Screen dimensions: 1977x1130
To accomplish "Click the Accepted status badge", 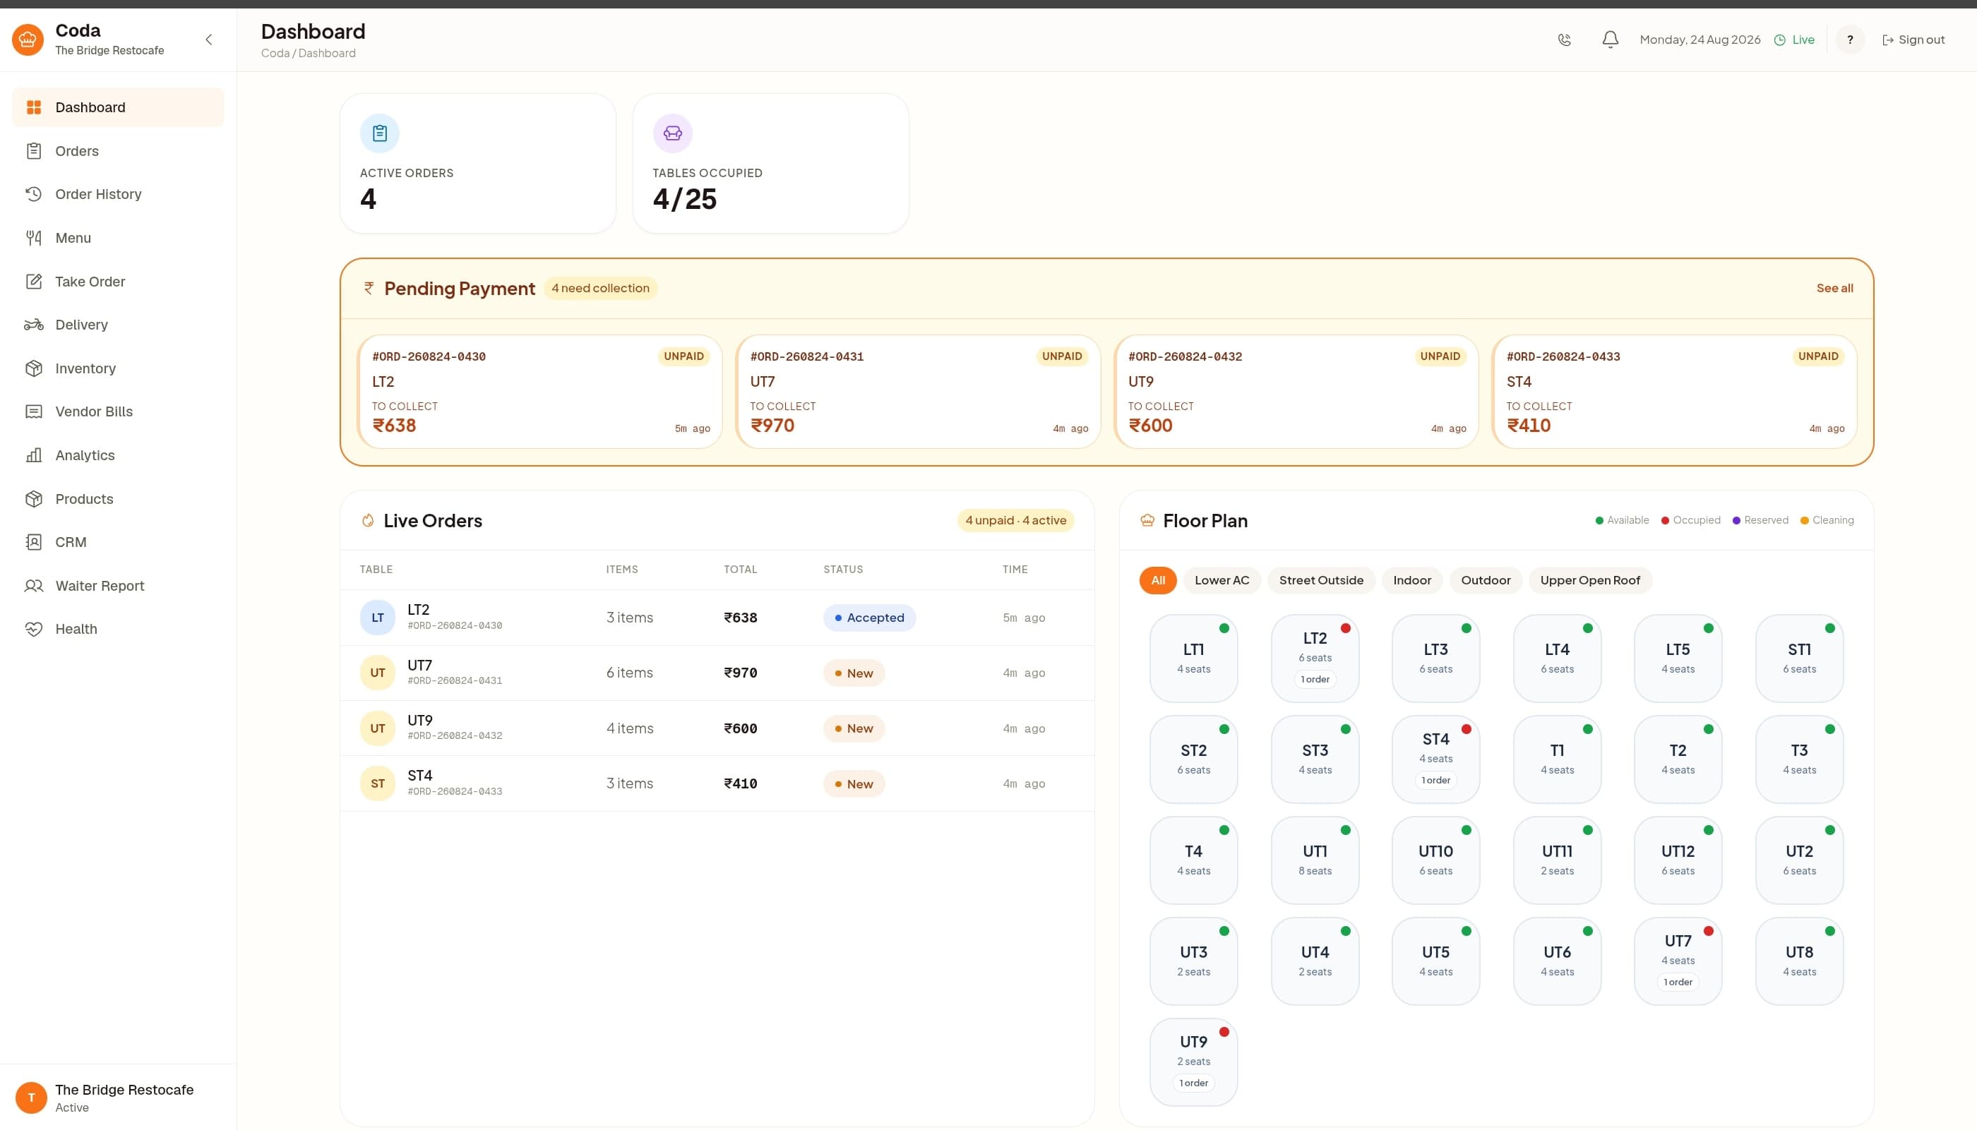I will [x=869, y=618].
